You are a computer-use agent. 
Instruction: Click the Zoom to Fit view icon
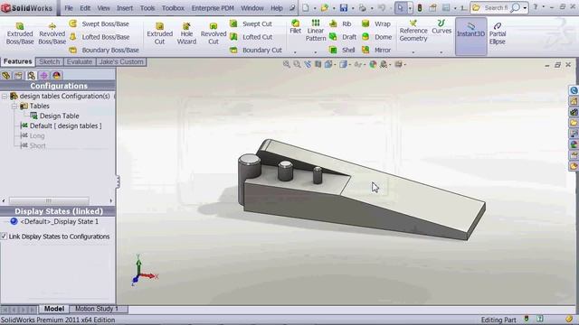(286, 64)
